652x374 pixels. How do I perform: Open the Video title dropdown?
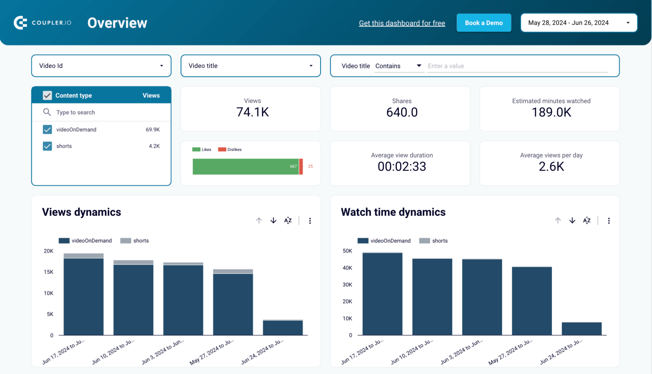tap(250, 66)
